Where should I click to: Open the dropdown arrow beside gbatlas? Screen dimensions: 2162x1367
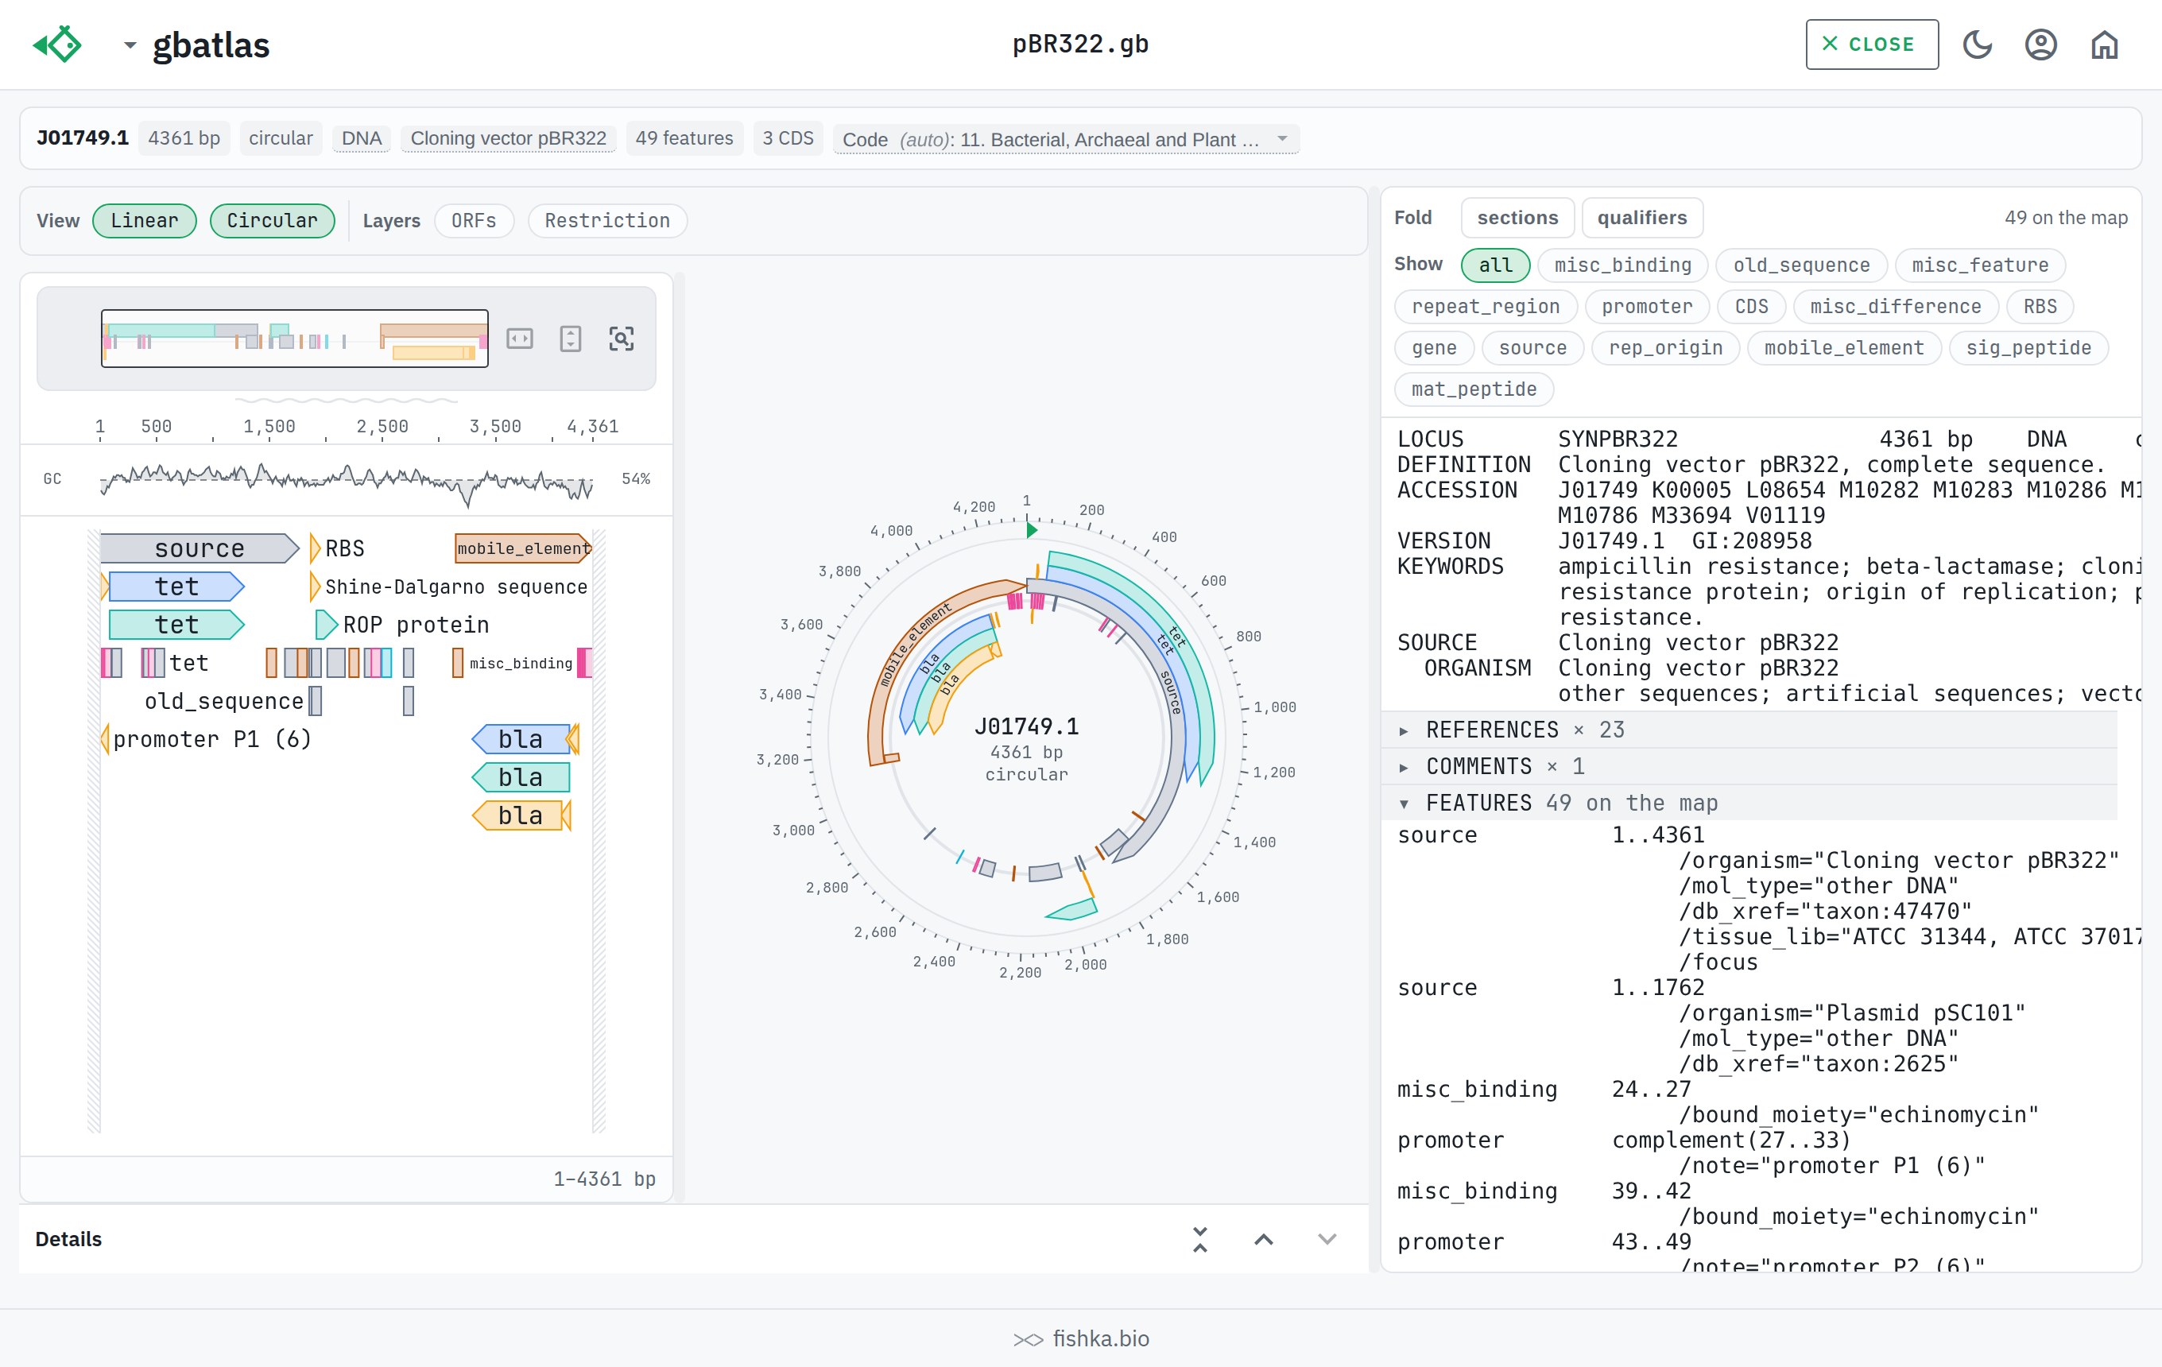[130, 45]
